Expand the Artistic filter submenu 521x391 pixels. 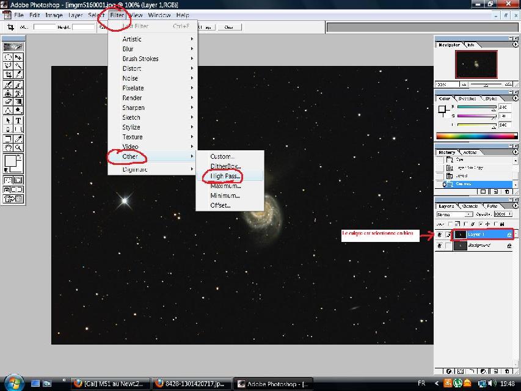point(153,39)
